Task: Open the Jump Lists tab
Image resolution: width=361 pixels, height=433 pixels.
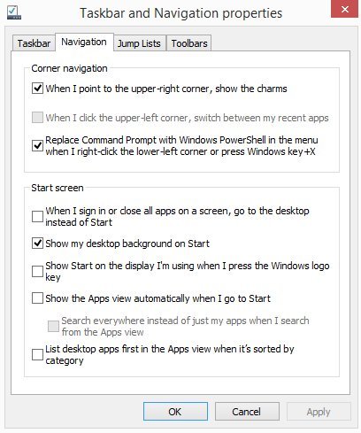Action: 139,43
